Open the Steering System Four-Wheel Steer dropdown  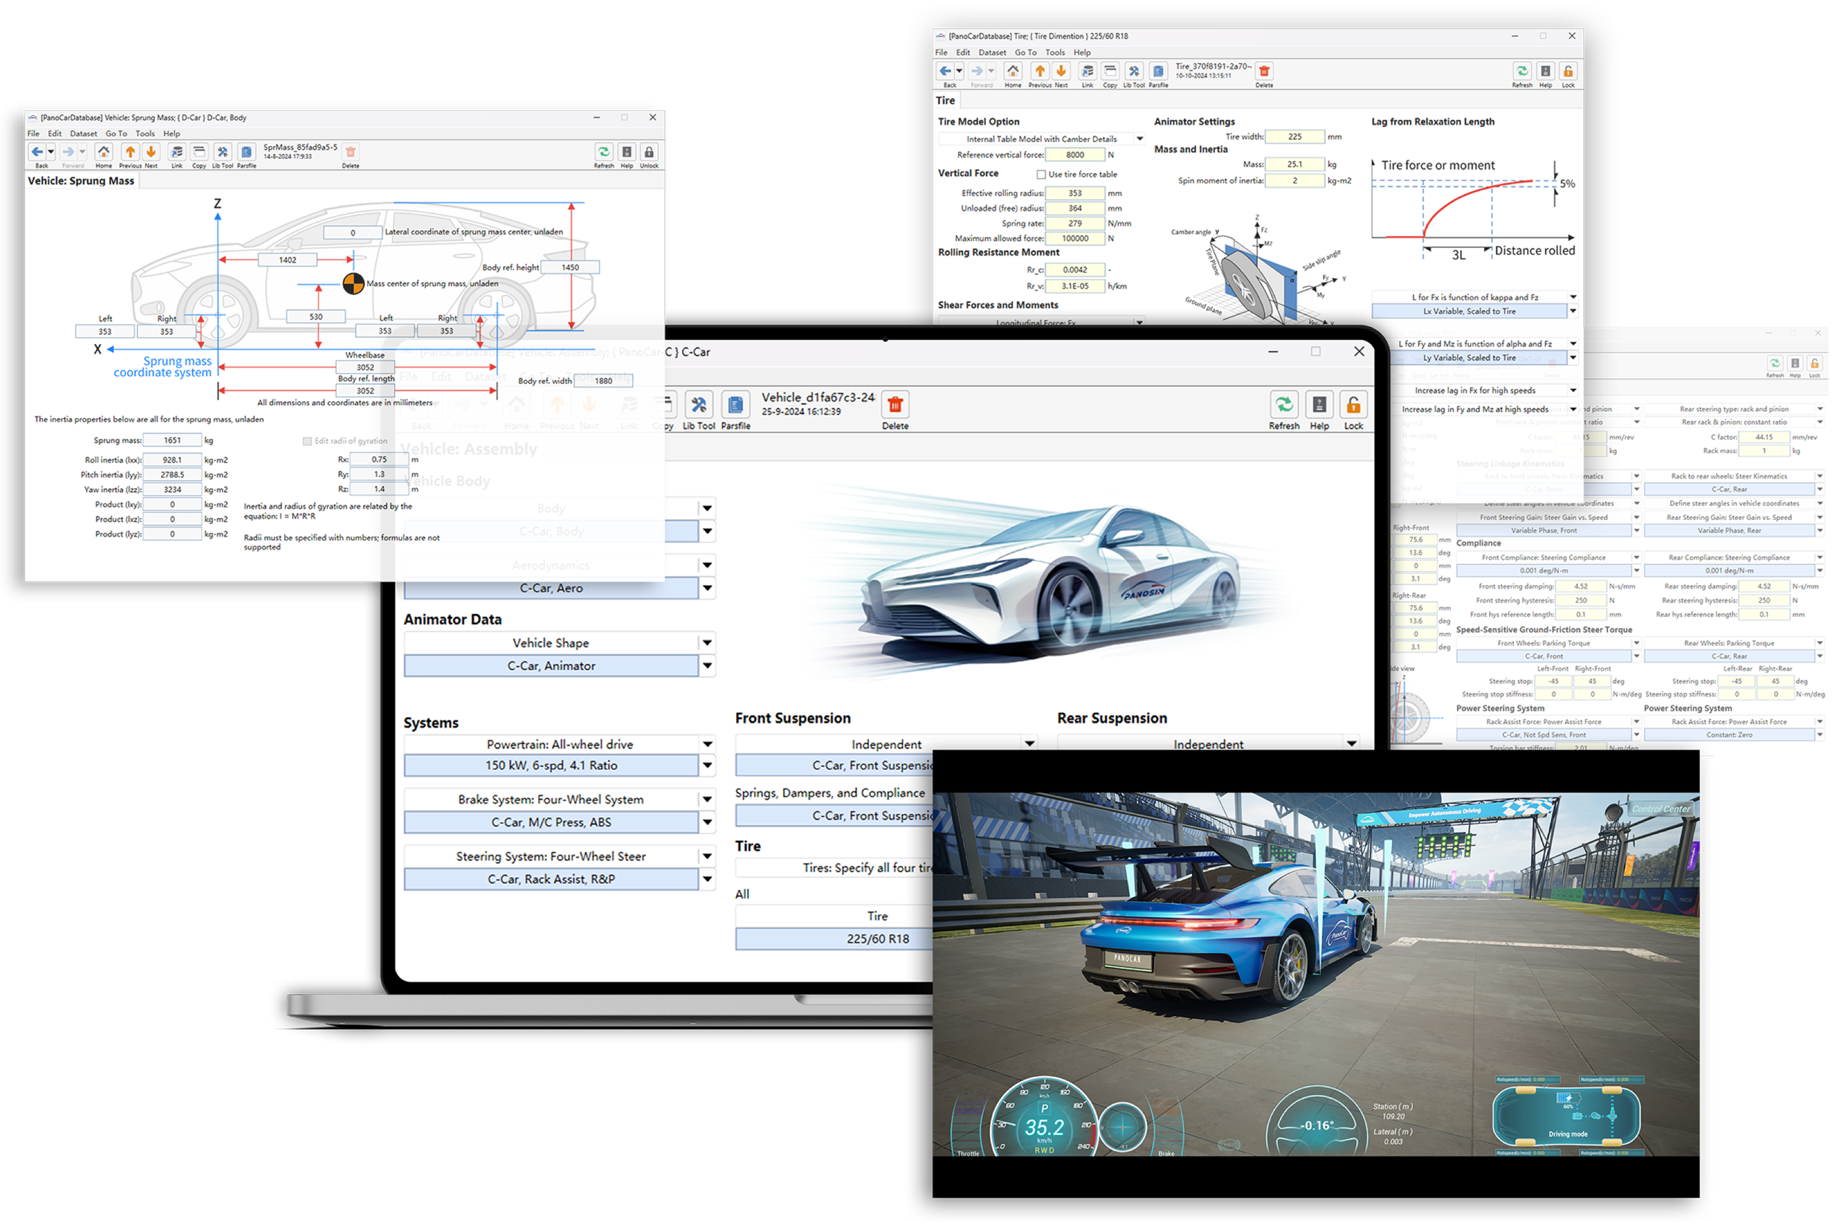707,856
